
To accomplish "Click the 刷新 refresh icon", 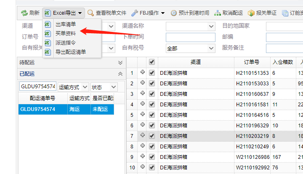I will point(24,13).
